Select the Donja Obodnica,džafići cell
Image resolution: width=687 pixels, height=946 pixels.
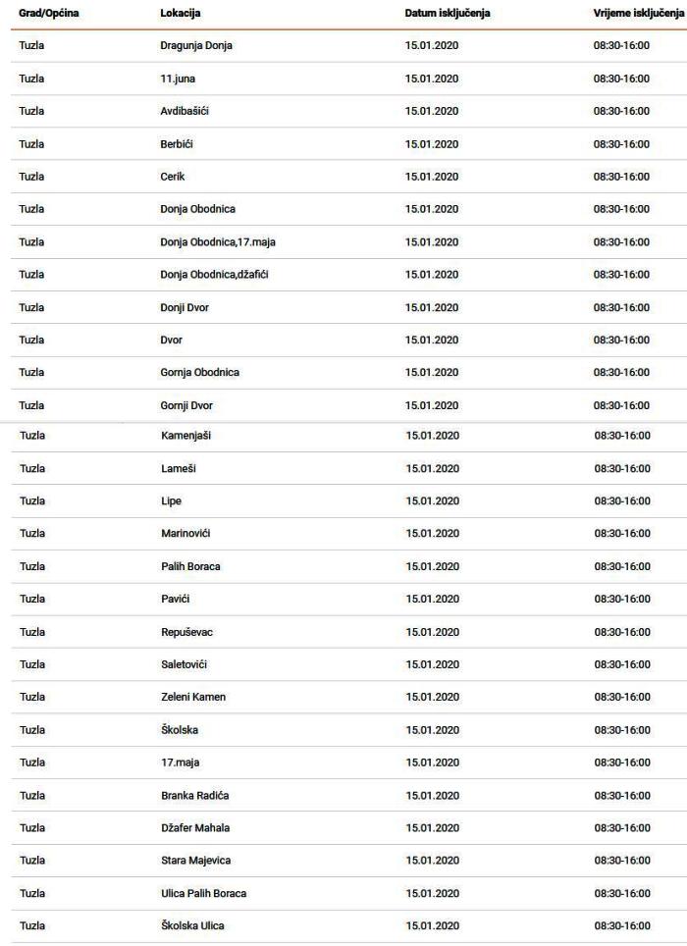click(214, 275)
